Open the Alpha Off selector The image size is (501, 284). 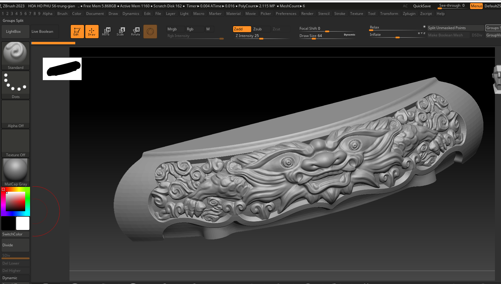(15, 114)
